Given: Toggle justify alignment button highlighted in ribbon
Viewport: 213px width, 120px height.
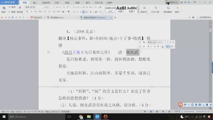Looking at the screenshot, I should pos(84,12).
